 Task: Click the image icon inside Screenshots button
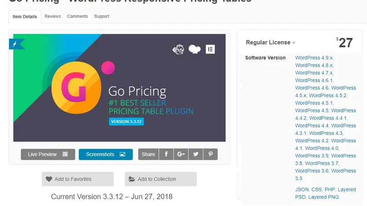[122, 154]
